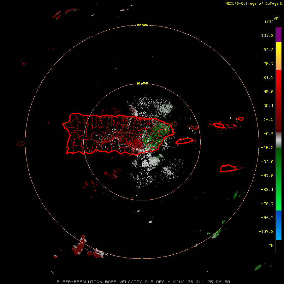The image size is (284, 284).
Task: Click the St. Croix island outline in the southeast
Action: pos(228,169)
